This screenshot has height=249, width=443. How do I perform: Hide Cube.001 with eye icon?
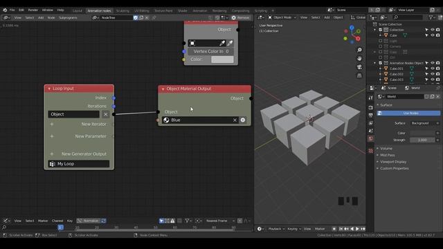(x=432, y=68)
